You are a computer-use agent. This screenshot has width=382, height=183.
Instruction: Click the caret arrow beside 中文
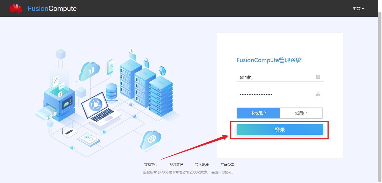click(363, 9)
